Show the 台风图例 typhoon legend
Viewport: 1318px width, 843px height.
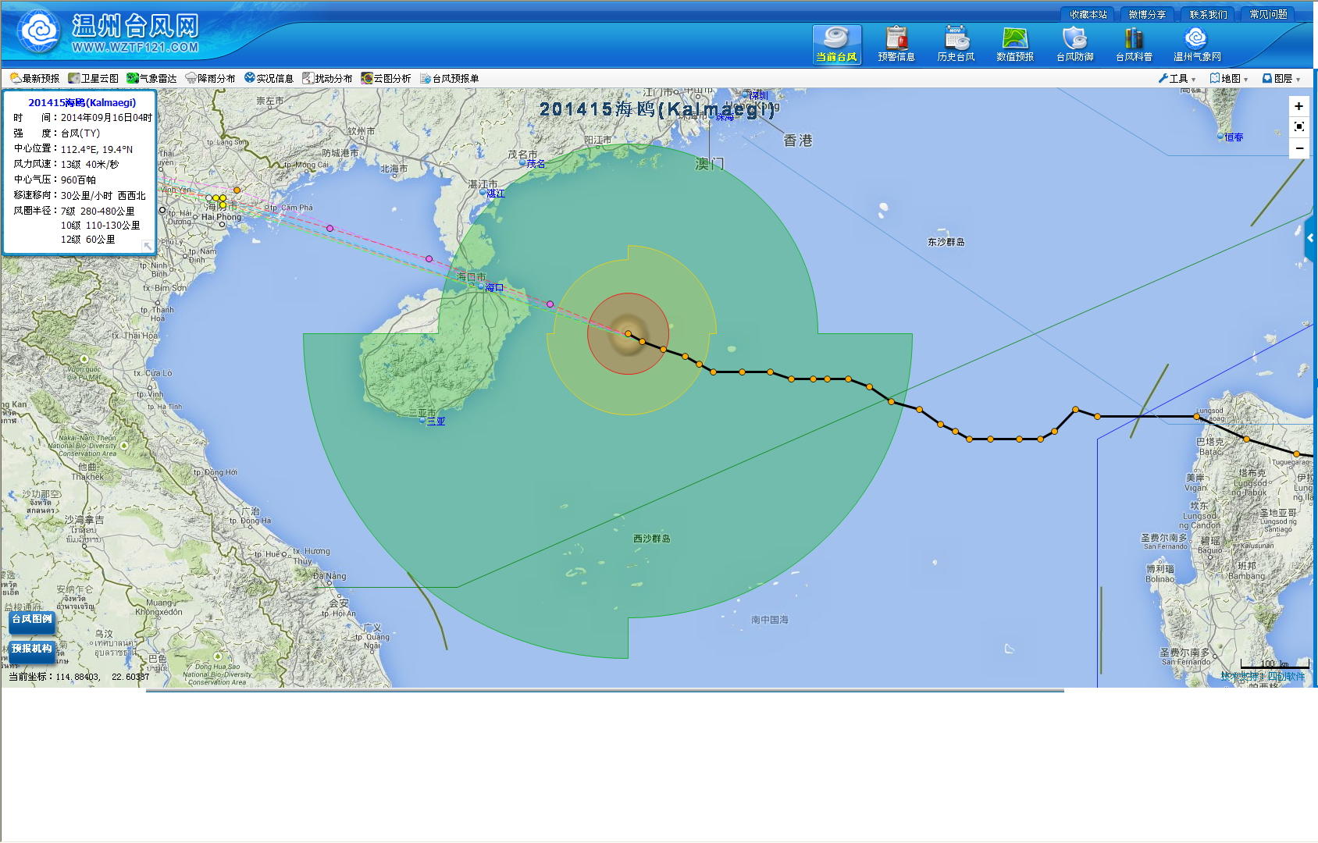pos(32,620)
